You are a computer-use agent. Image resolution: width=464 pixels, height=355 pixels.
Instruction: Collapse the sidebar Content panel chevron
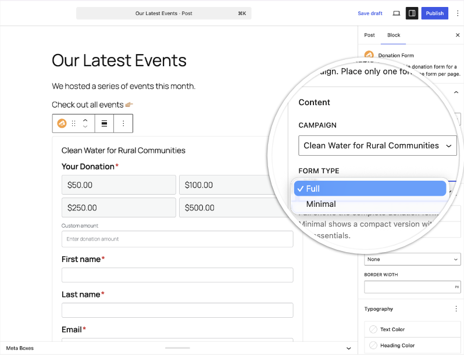point(456,92)
